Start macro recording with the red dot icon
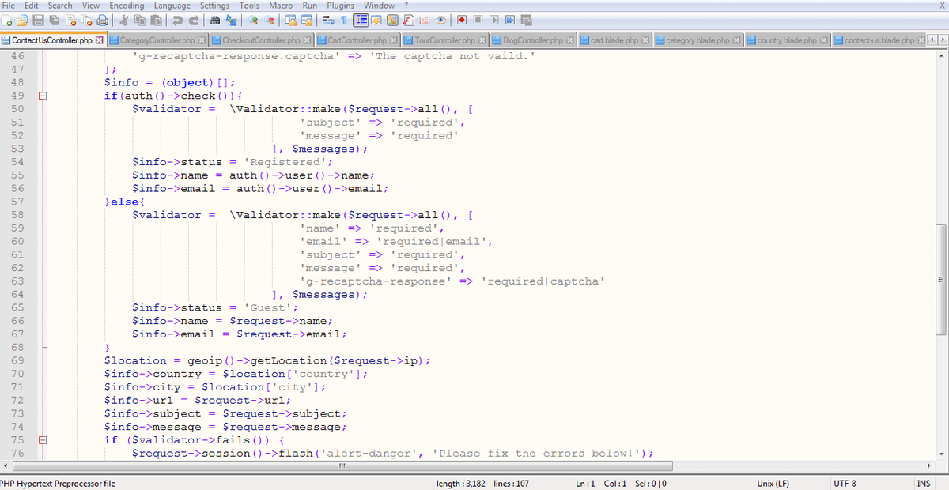Viewport: 949px width, 490px height. click(x=462, y=23)
